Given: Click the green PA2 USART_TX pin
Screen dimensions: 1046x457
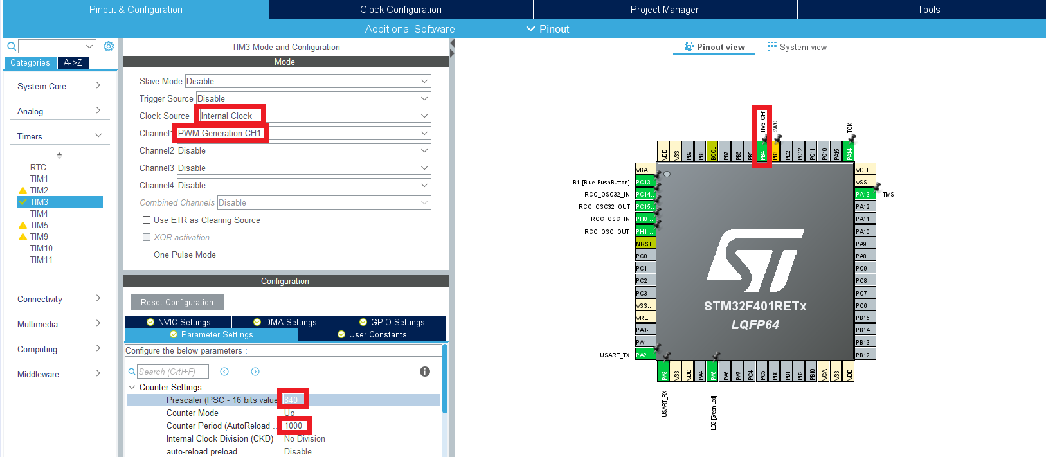Looking at the screenshot, I should tap(645, 355).
